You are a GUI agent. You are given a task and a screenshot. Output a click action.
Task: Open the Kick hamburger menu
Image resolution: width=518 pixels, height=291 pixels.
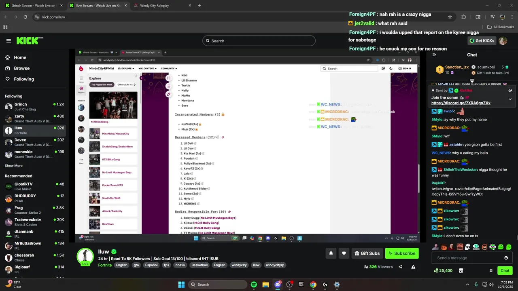coord(8,41)
